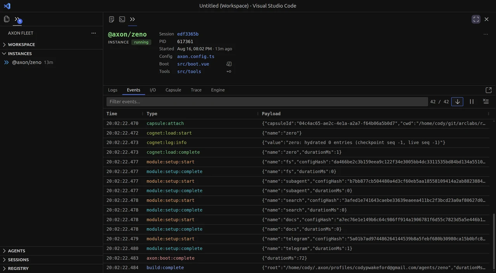Screen dimensions: 496x273
Task: Click the PID value 617361
Action: coord(185,41)
